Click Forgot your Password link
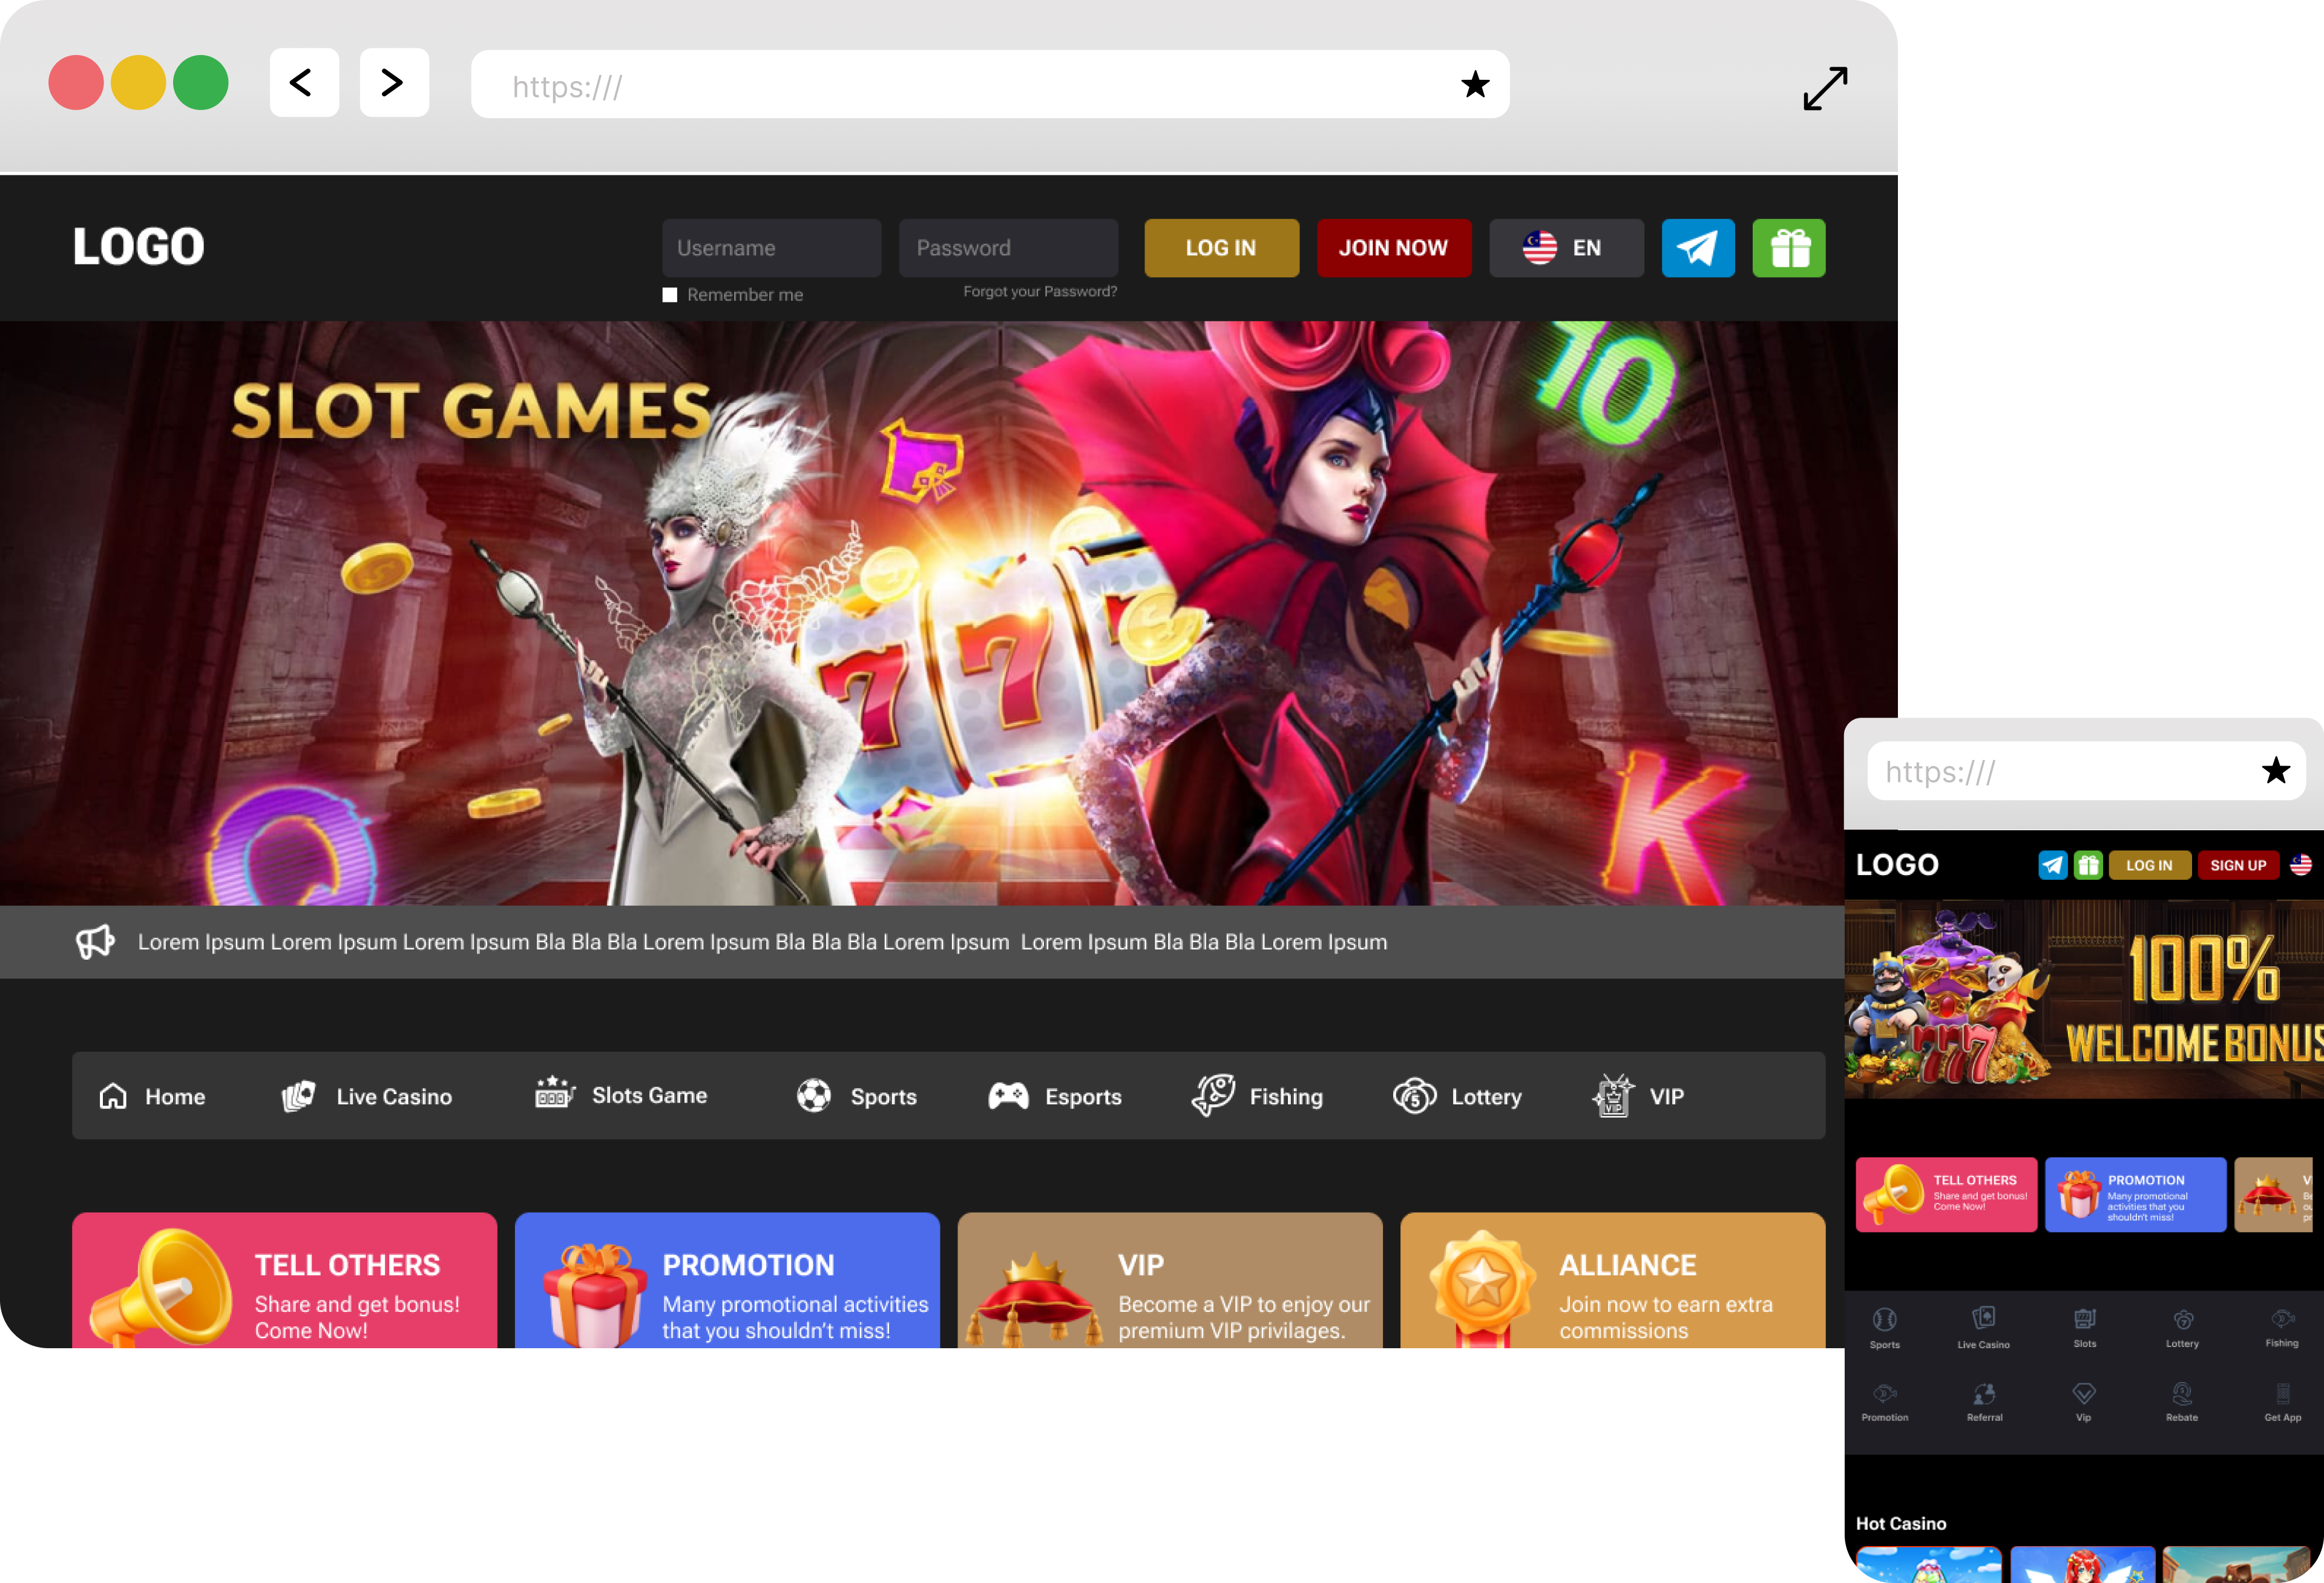 click(1039, 292)
